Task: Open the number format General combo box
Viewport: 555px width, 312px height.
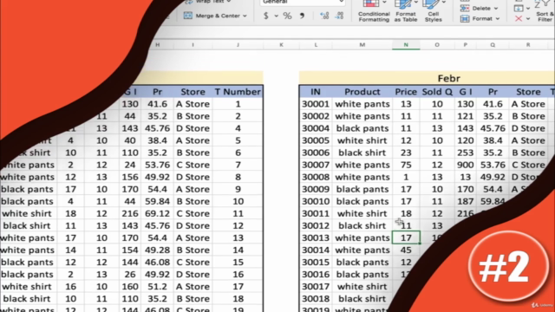Action: pyautogui.click(x=303, y=2)
